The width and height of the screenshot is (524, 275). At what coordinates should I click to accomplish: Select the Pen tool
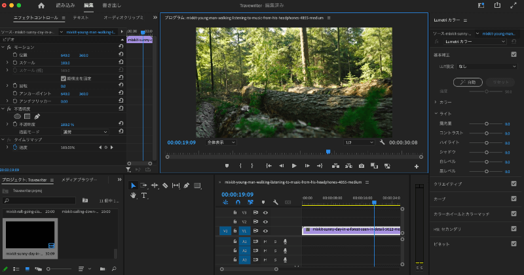pos(187,186)
